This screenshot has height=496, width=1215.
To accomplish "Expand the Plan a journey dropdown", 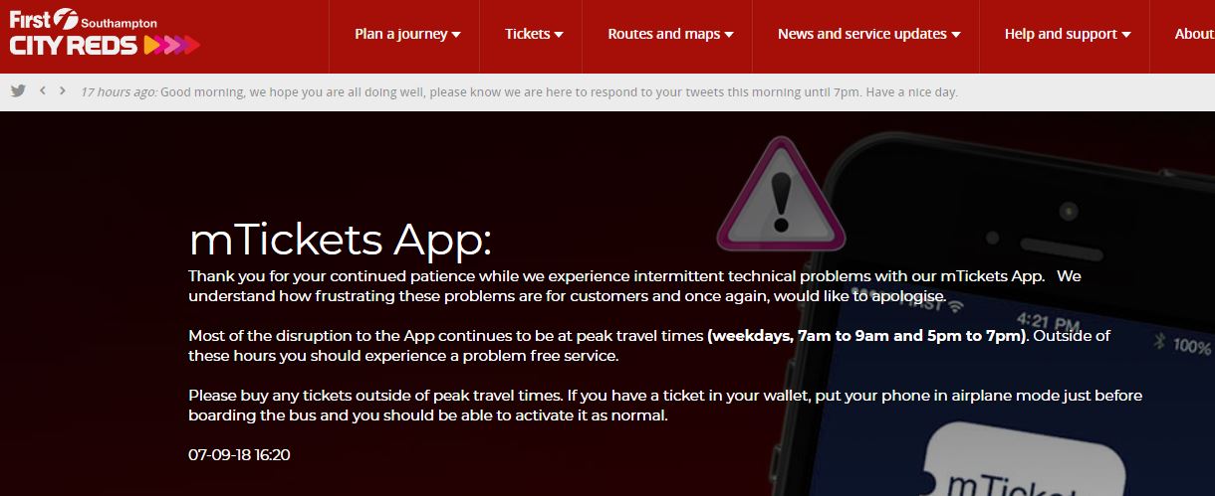I will 407,34.
